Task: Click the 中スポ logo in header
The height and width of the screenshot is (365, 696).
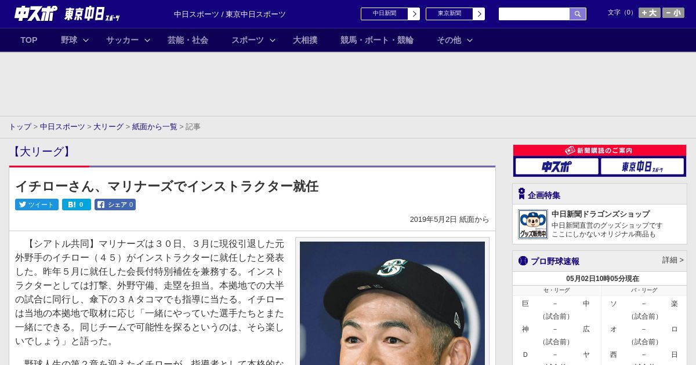Action: [36, 14]
